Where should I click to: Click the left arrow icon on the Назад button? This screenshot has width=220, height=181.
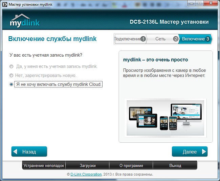pyautogui.click(x=16, y=152)
